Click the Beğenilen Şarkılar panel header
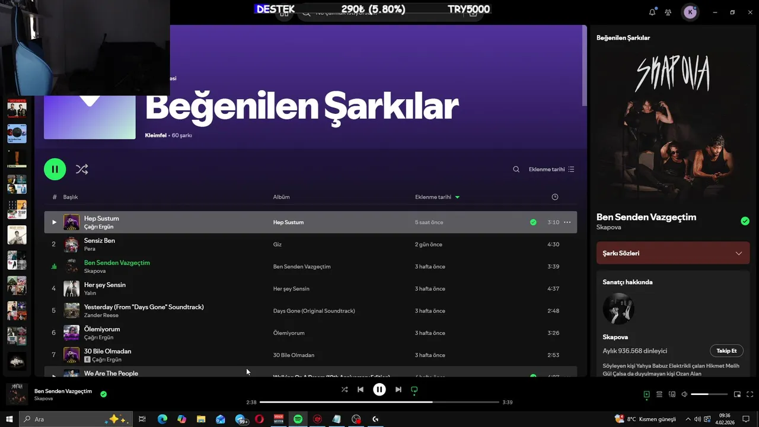Screen dimensions: 759x427 point(623,37)
